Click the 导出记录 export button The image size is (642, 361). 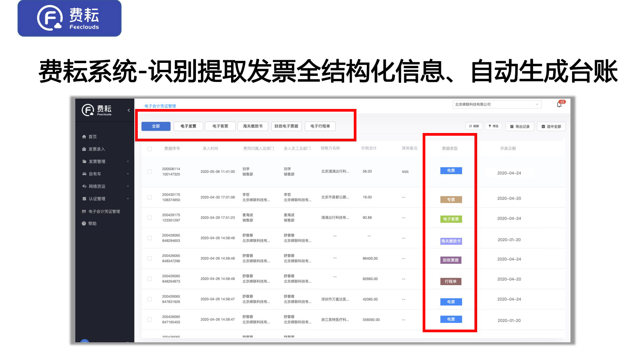tap(520, 126)
